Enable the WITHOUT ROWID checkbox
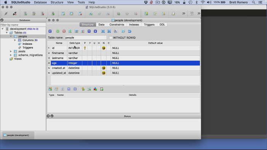267x150 pixels. click(111, 38)
